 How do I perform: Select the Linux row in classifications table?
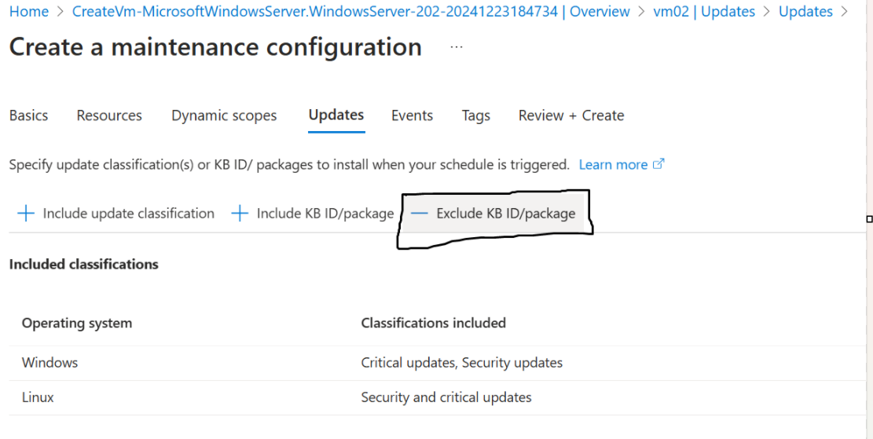point(437,397)
